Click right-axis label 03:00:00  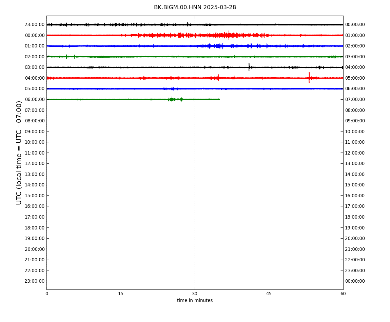355,57
